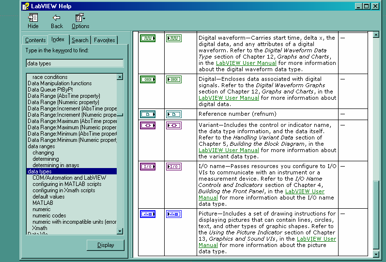
Task: Select 'Data Manipulation functions' index entry
Action: click(60, 83)
